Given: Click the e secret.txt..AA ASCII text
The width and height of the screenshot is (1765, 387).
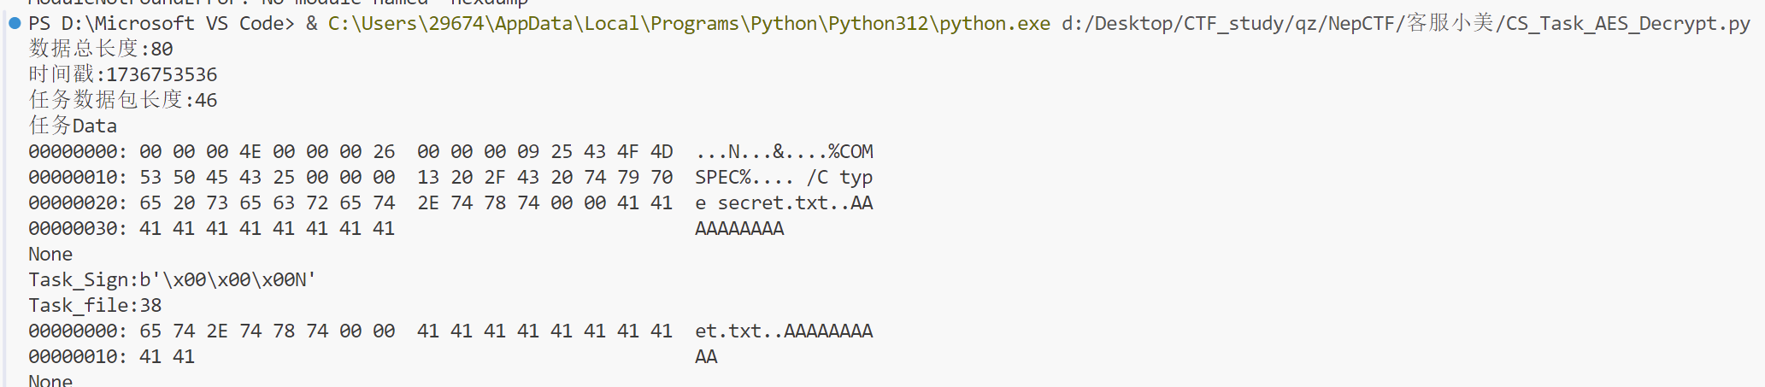Looking at the screenshot, I should [784, 202].
